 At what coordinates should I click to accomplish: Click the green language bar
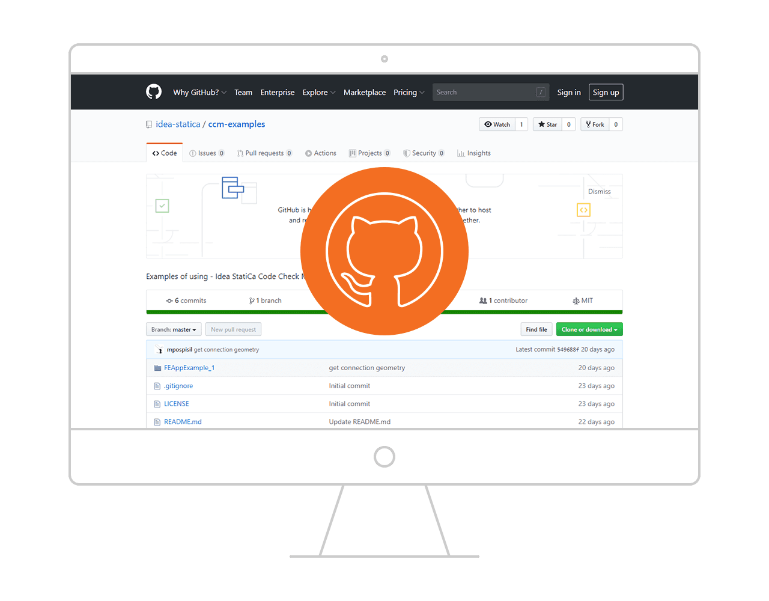(384, 312)
